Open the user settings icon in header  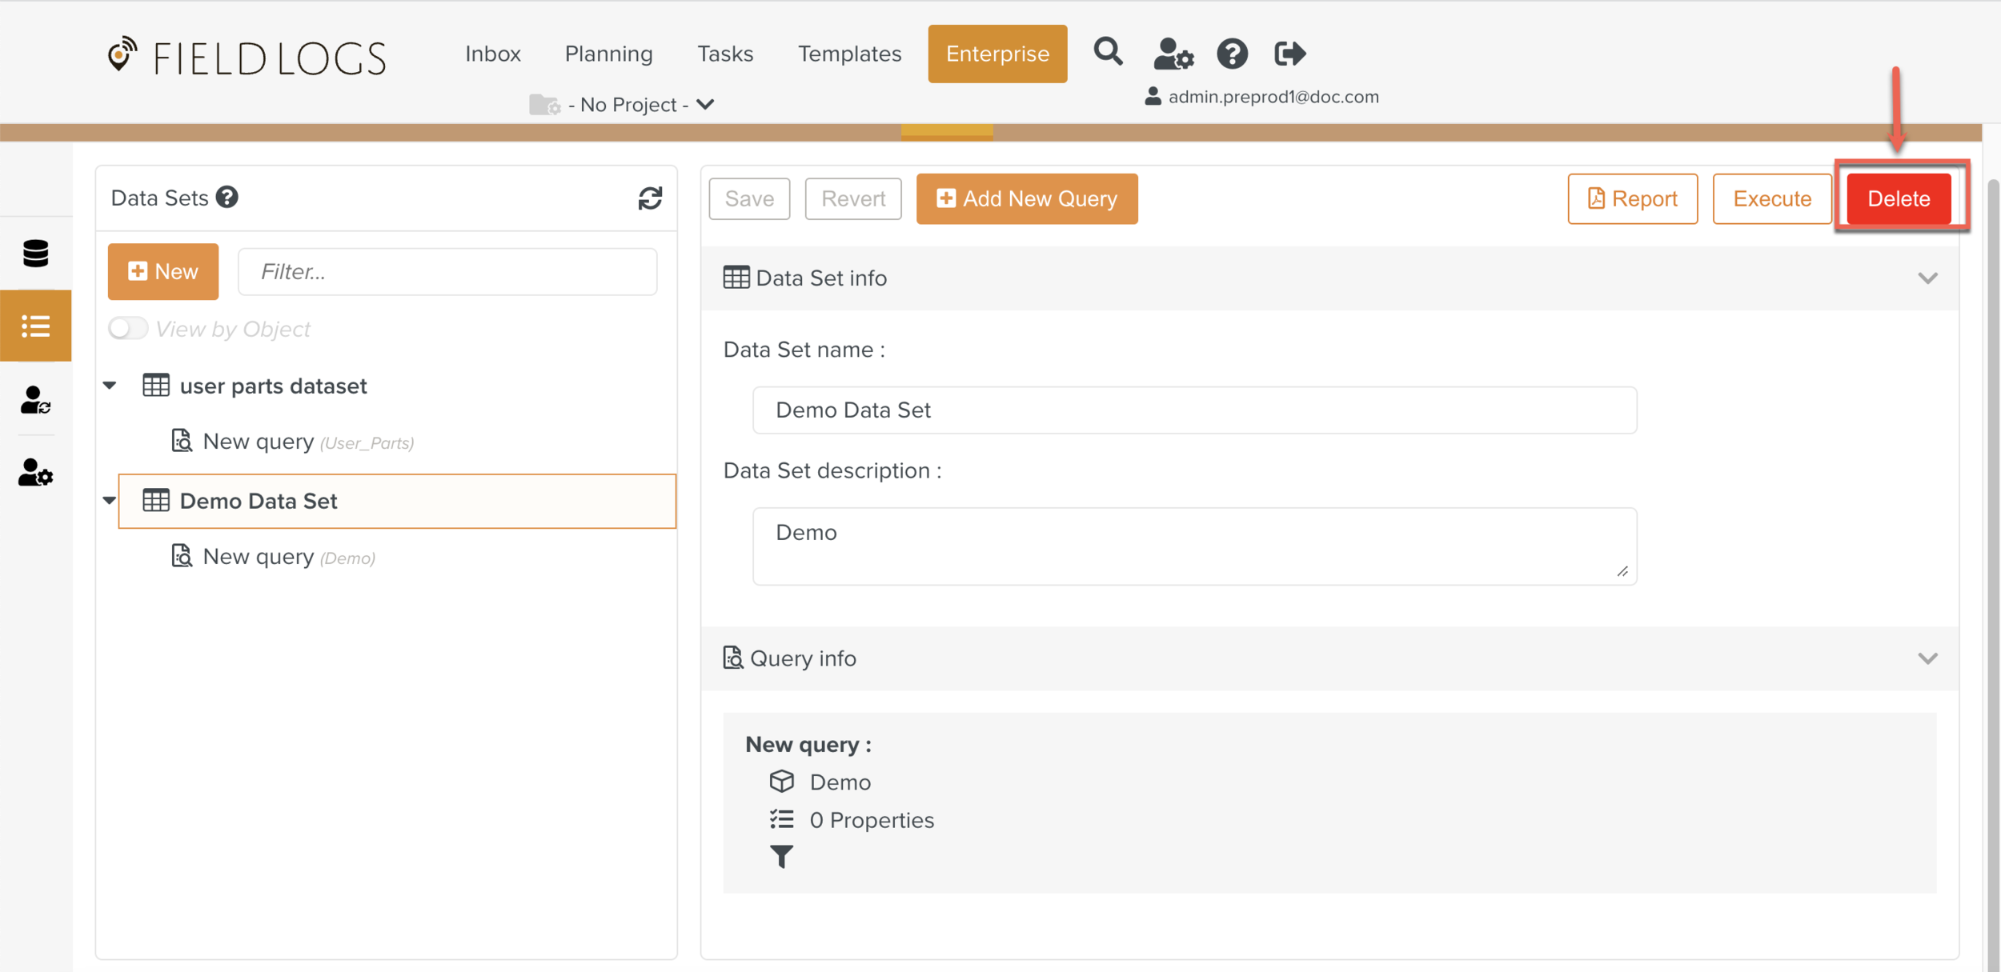[x=1173, y=54]
